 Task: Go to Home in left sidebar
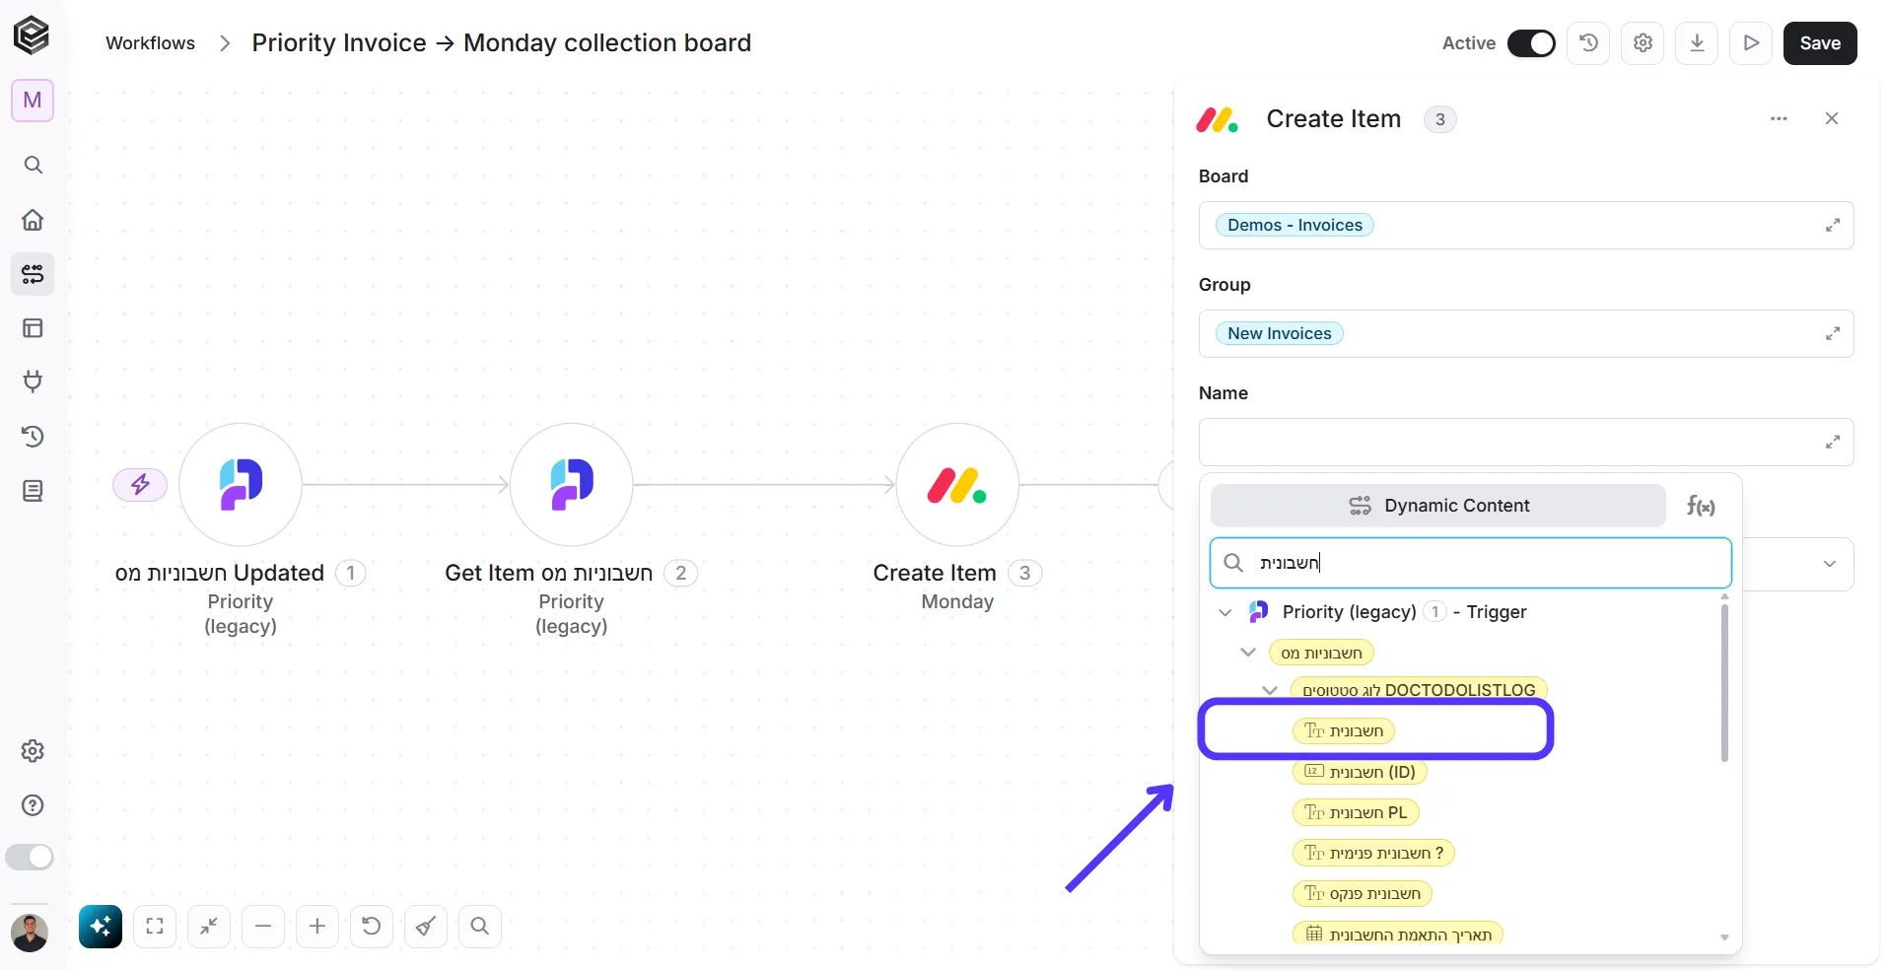click(33, 219)
